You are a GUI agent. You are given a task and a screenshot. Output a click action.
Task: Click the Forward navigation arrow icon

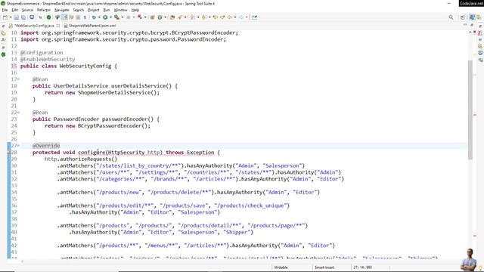click(x=241, y=17)
